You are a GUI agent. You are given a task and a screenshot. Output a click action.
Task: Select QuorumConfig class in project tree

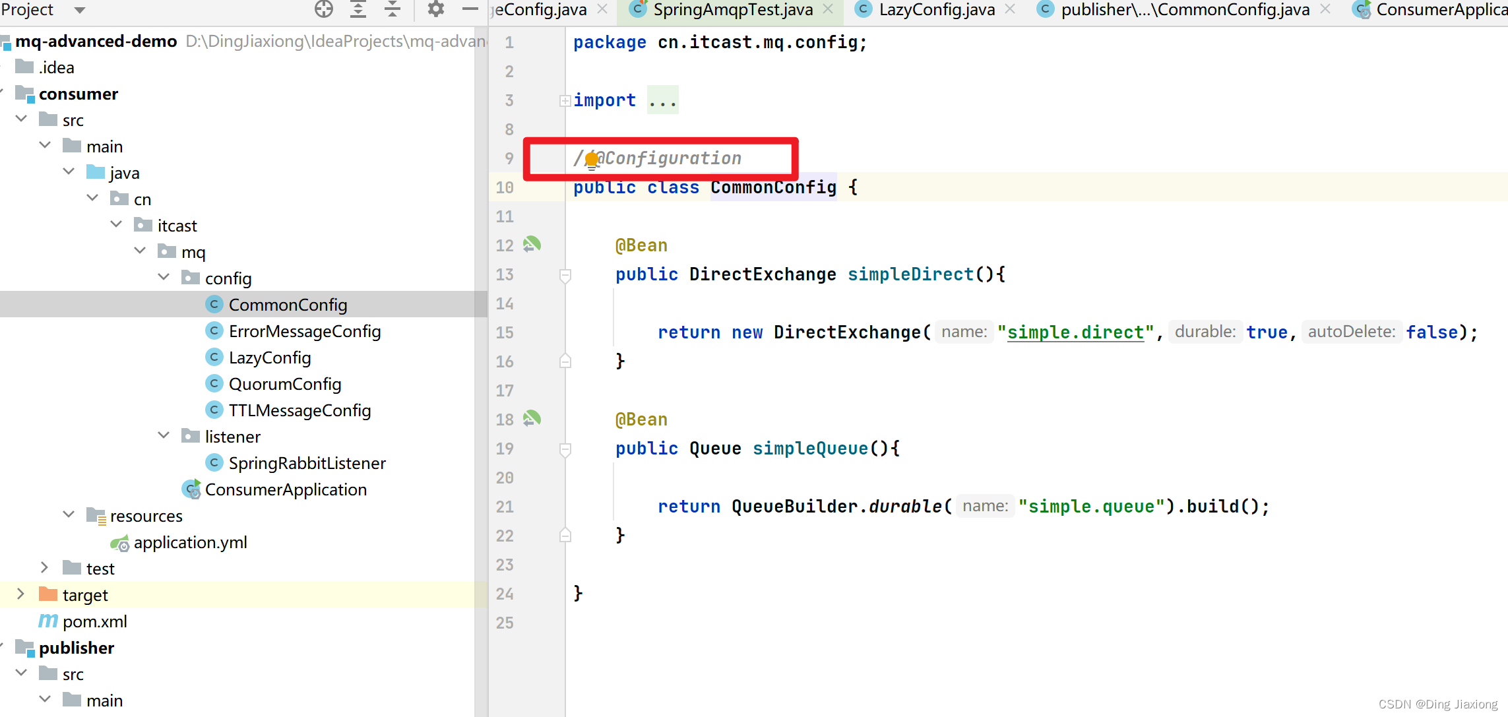(x=285, y=384)
